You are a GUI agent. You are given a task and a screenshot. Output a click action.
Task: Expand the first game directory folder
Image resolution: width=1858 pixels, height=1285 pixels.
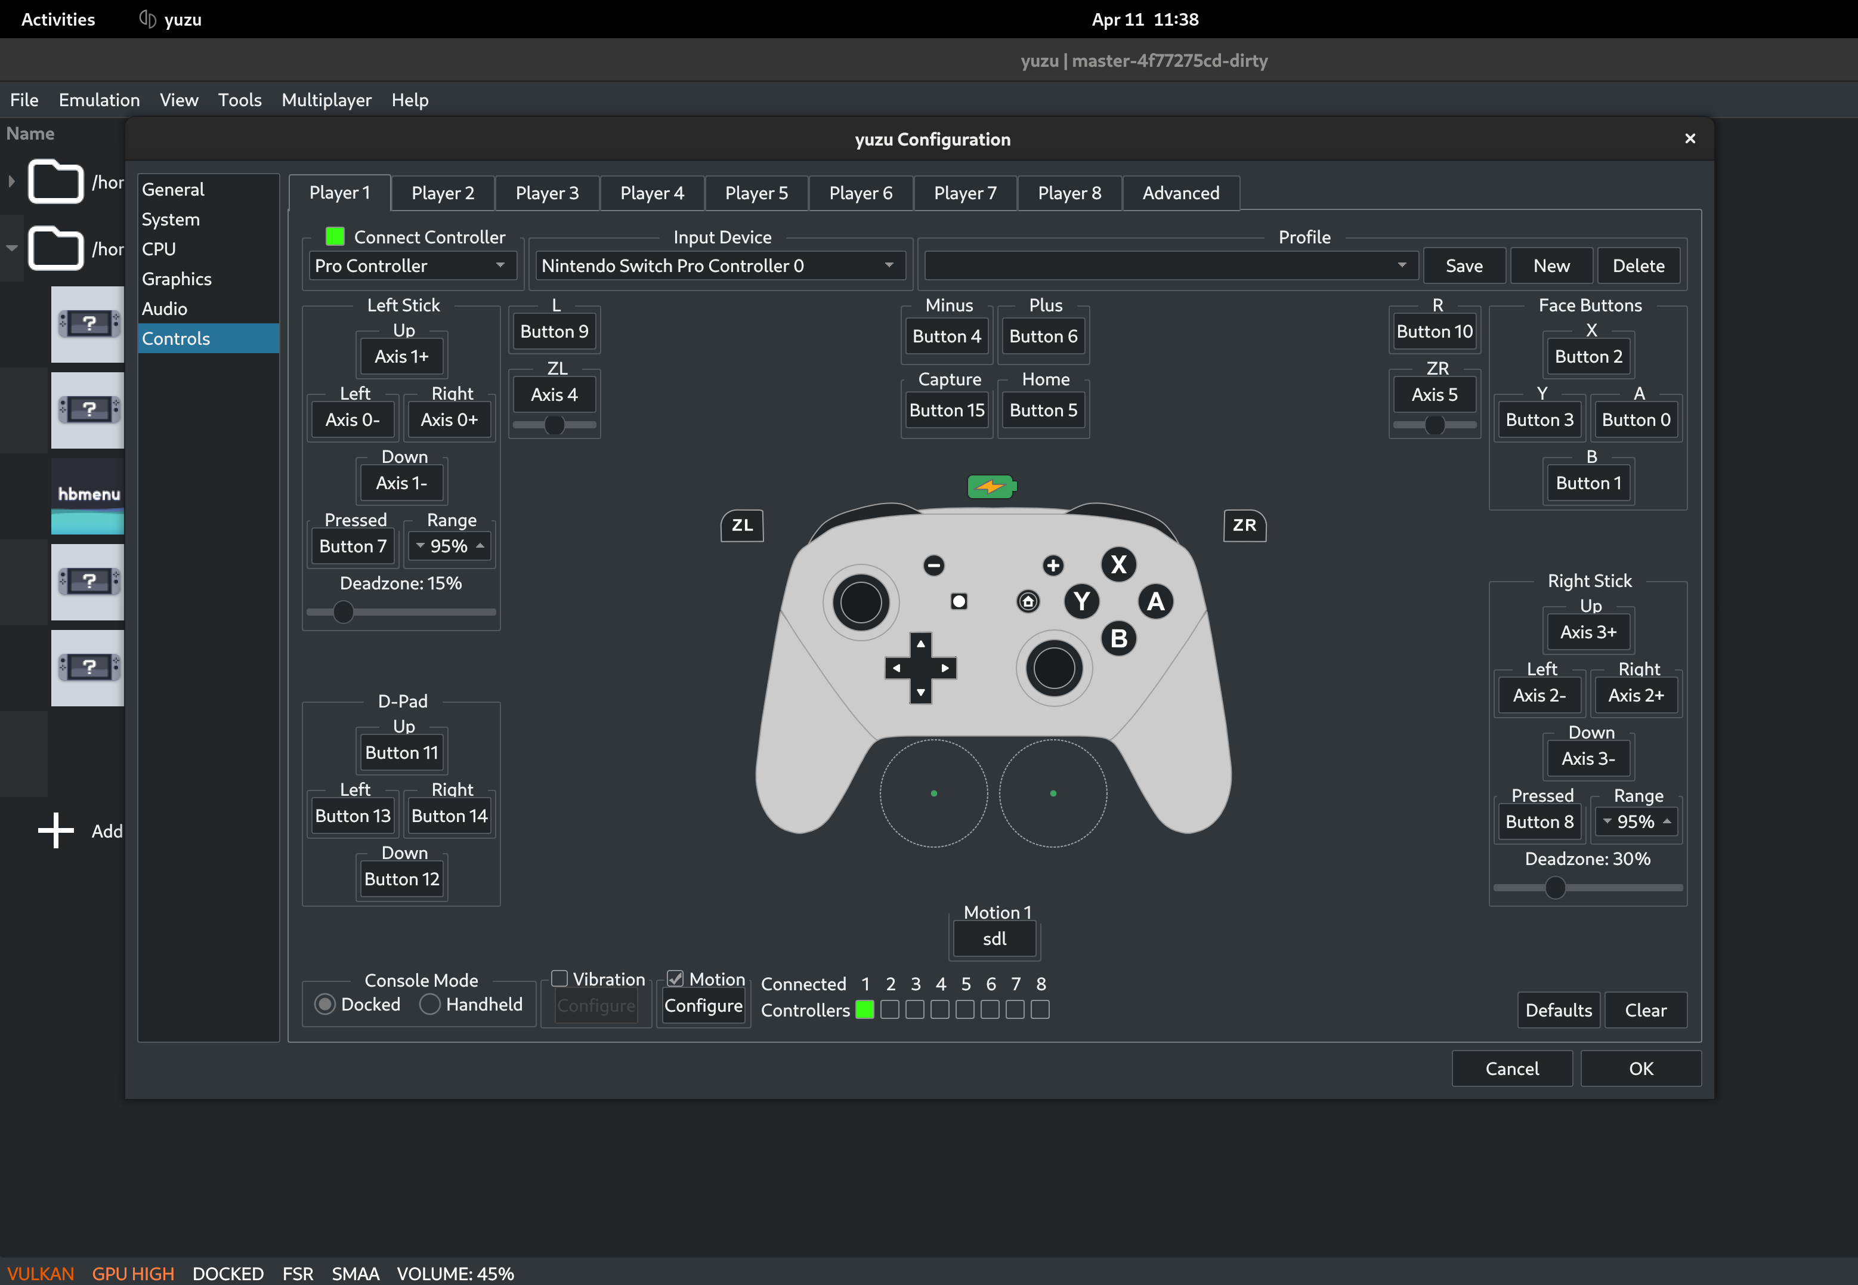pyautogui.click(x=11, y=181)
